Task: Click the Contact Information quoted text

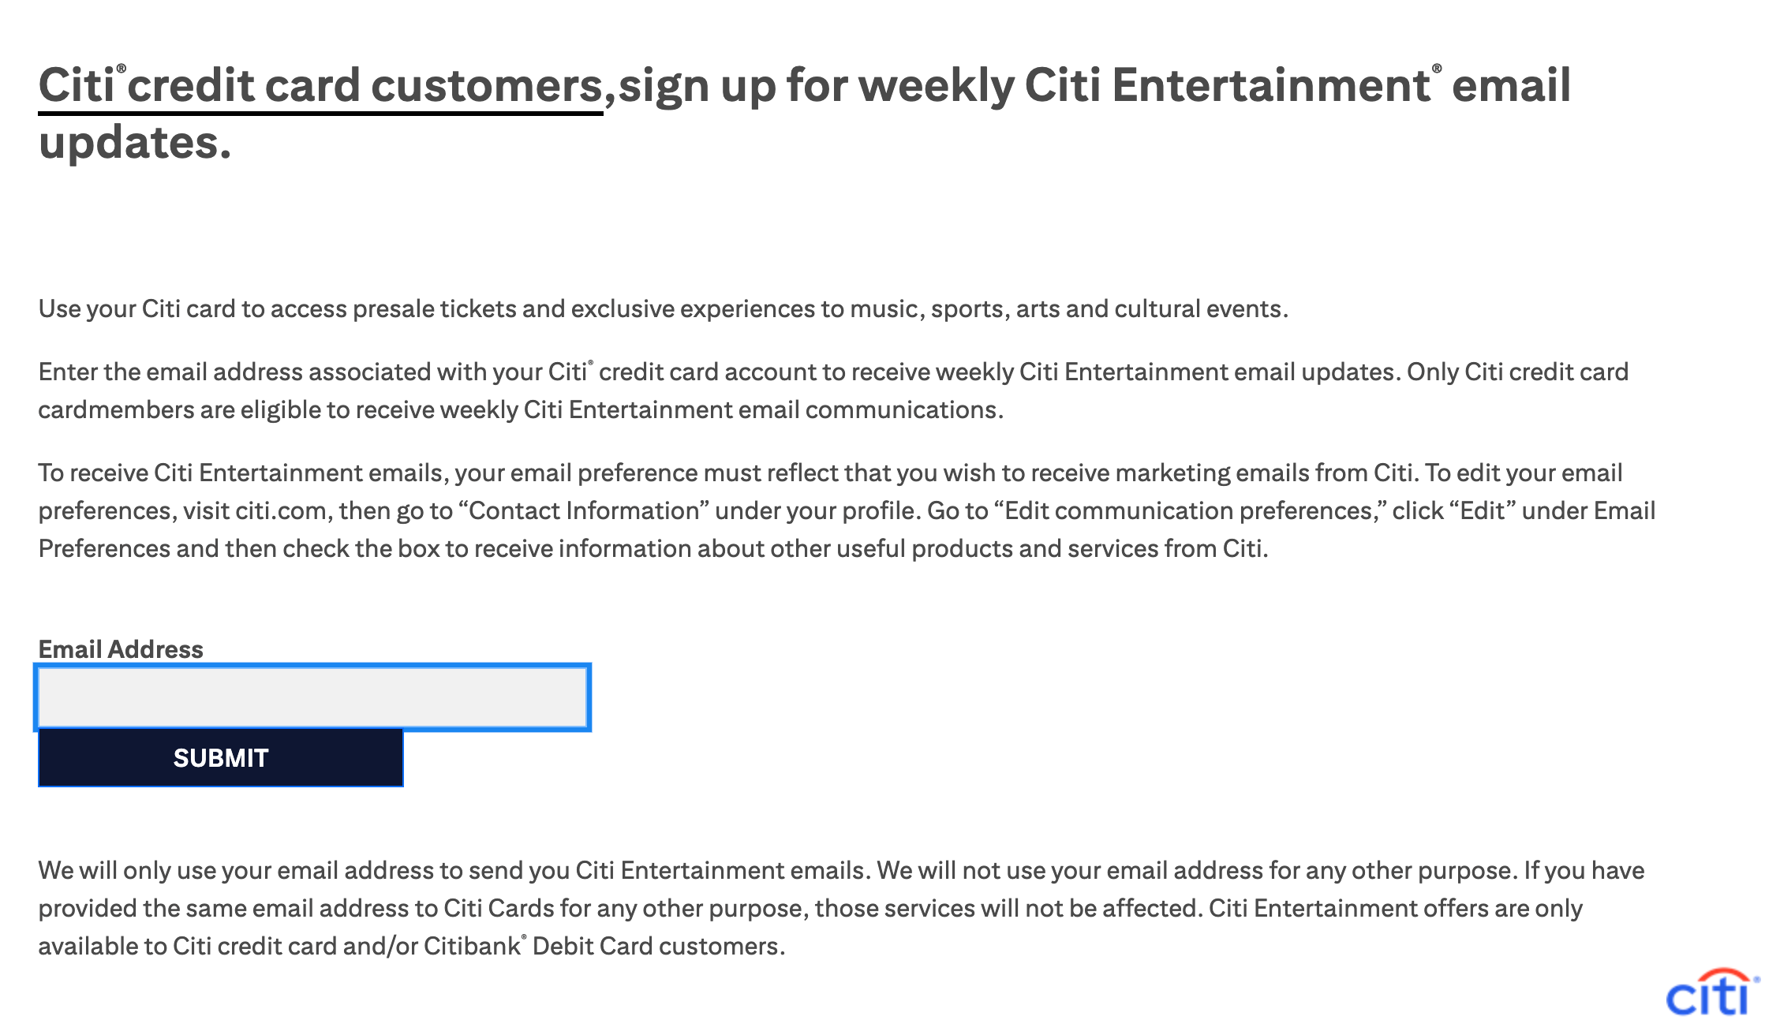Action: 585,511
